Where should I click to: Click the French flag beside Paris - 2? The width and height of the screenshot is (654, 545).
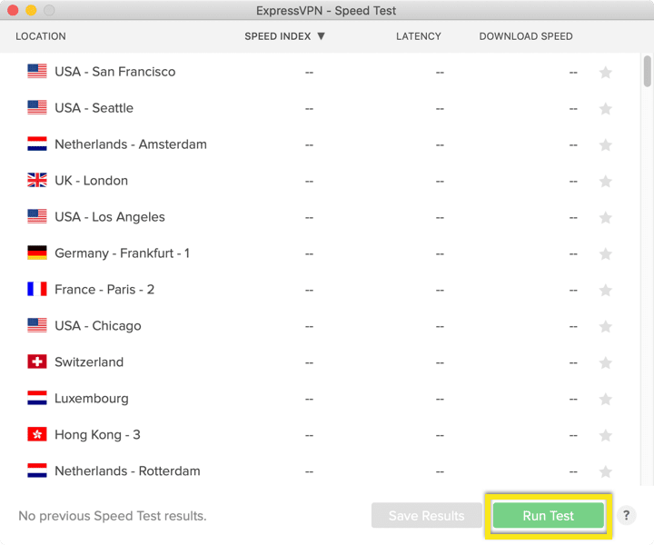point(37,290)
